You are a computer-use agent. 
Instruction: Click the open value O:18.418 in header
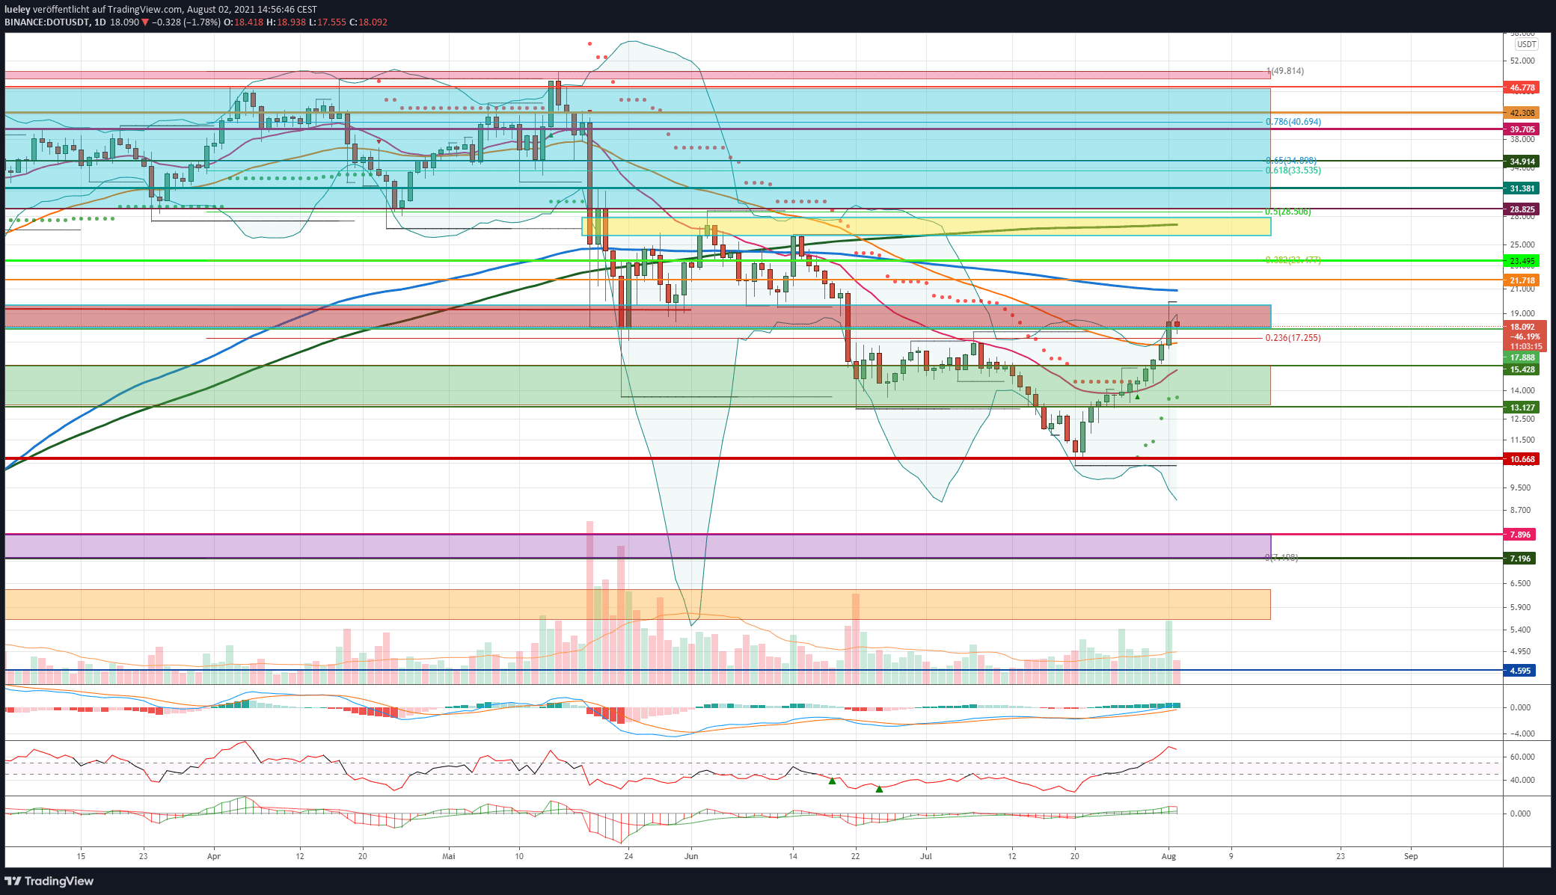[x=243, y=22]
